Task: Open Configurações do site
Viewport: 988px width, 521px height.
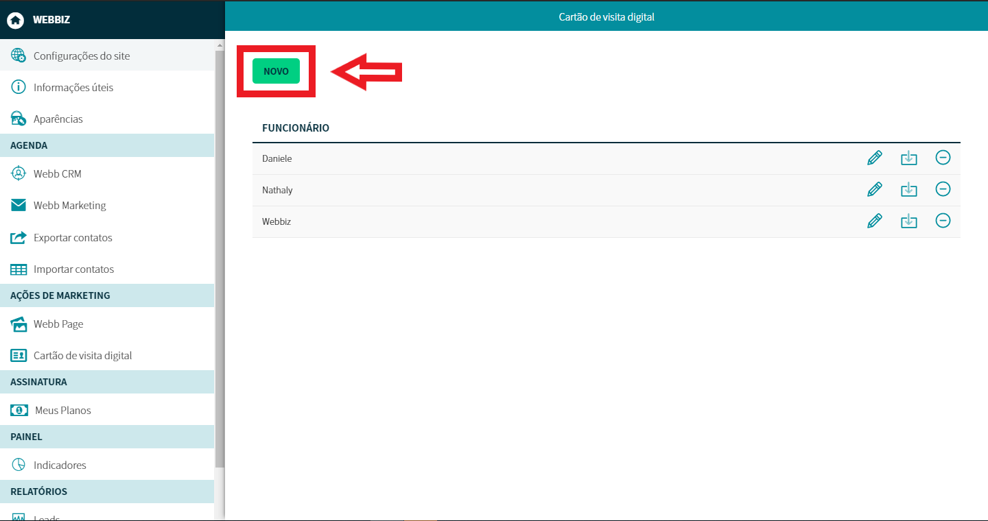Action: tap(81, 56)
